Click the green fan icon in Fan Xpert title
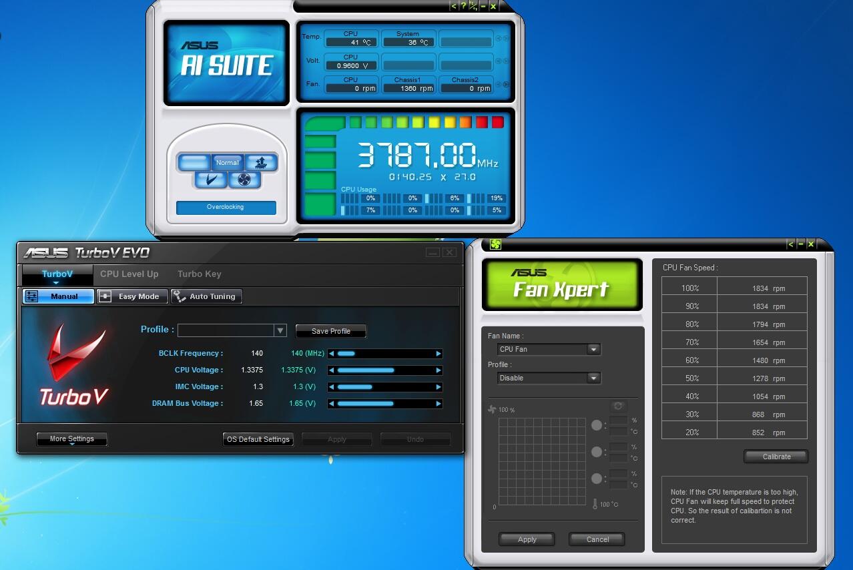Viewport: 853px width, 570px height. (x=495, y=244)
